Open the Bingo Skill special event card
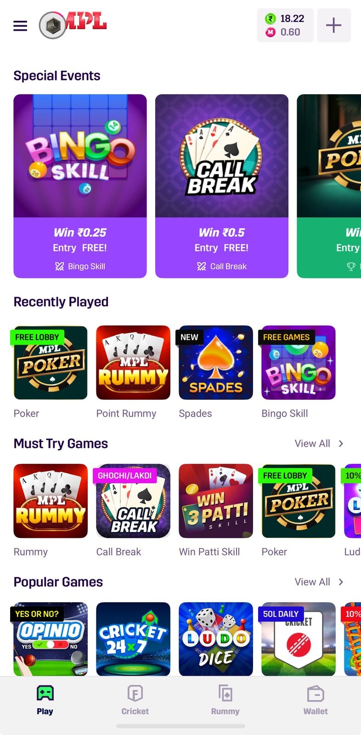 pos(80,186)
